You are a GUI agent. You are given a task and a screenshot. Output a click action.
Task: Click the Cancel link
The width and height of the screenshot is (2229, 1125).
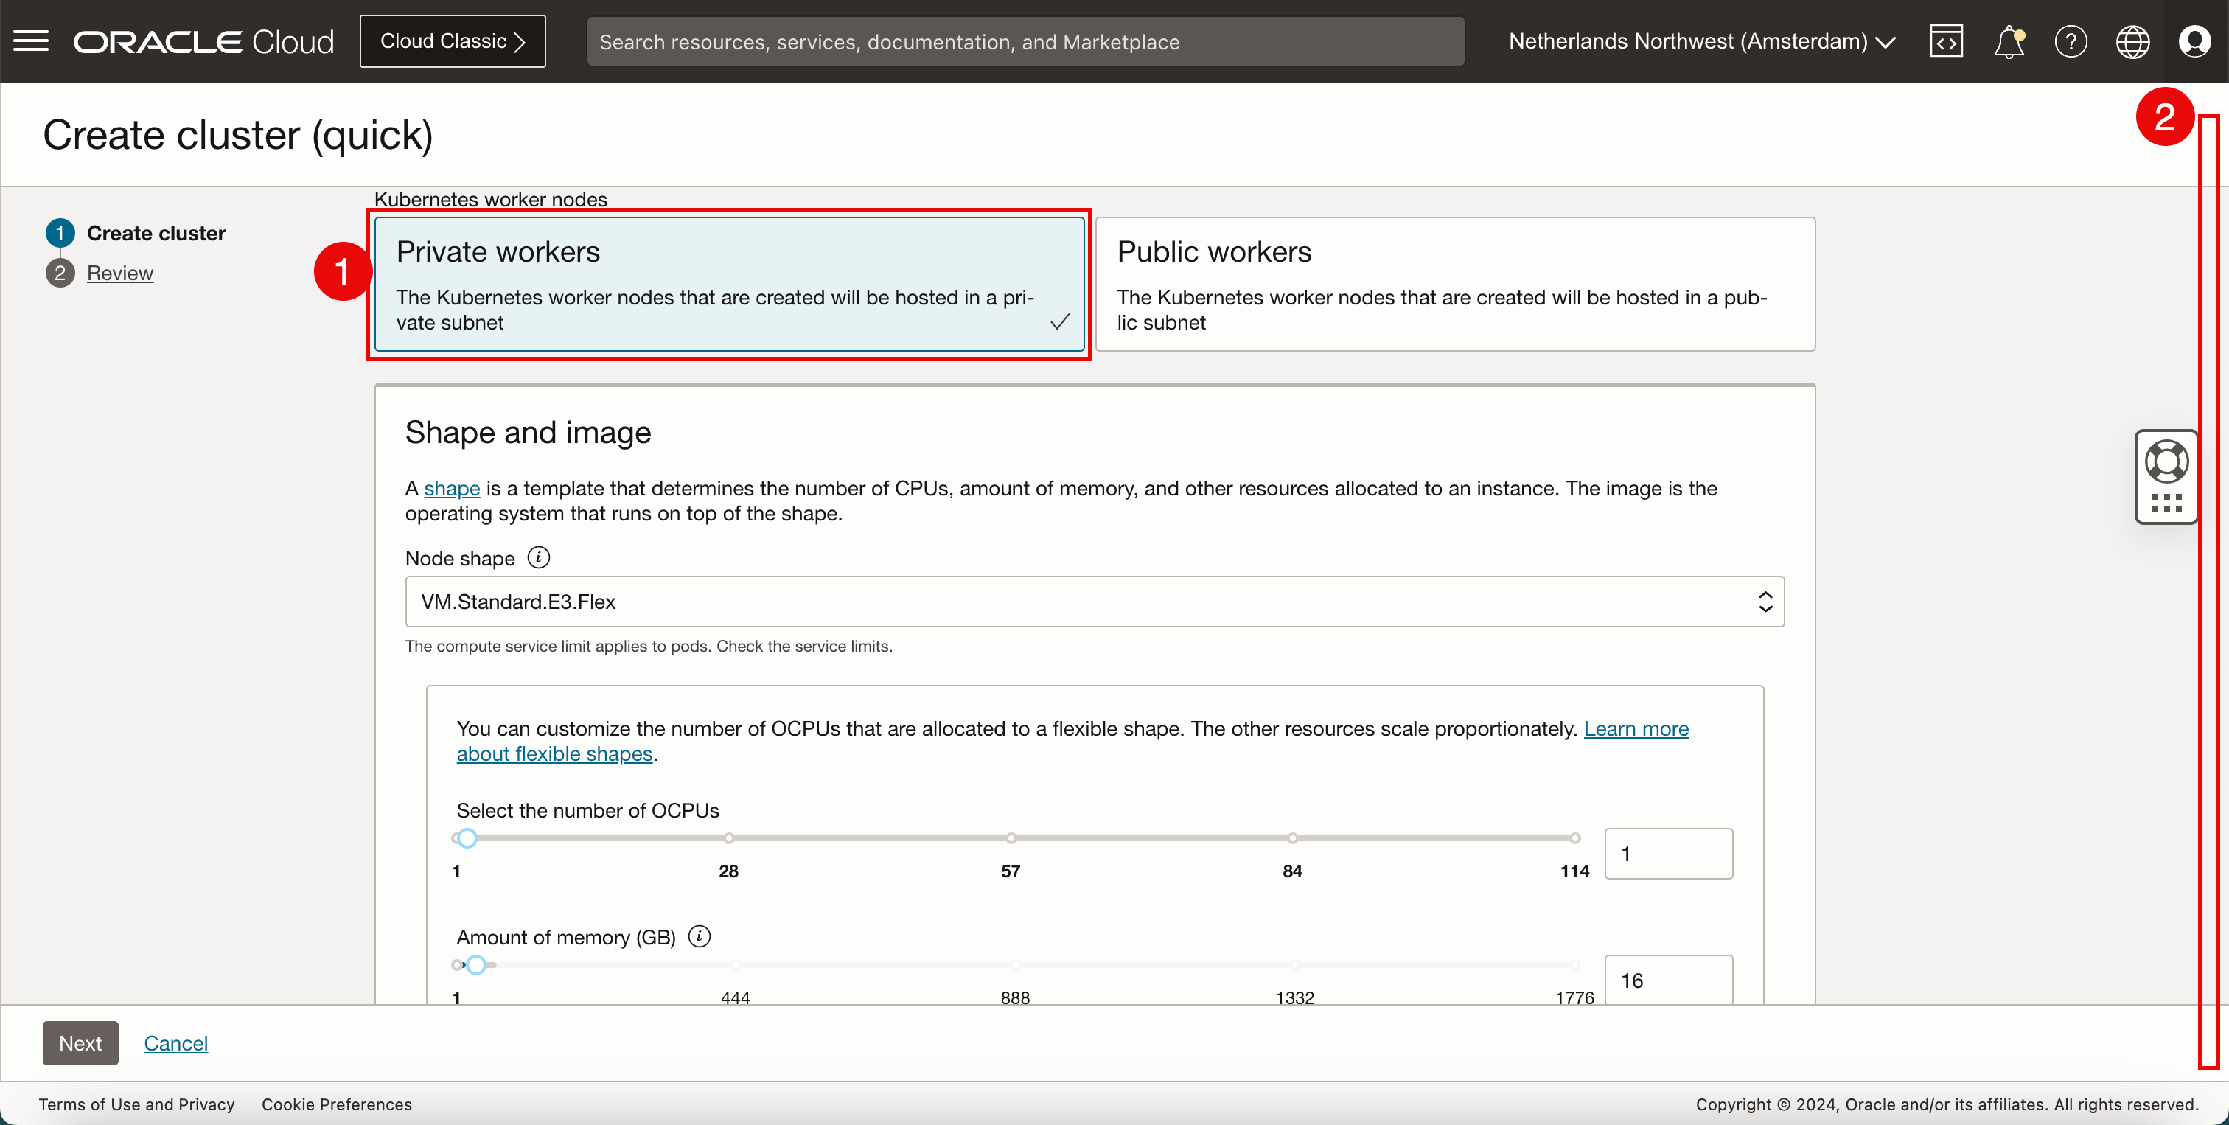click(175, 1042)
